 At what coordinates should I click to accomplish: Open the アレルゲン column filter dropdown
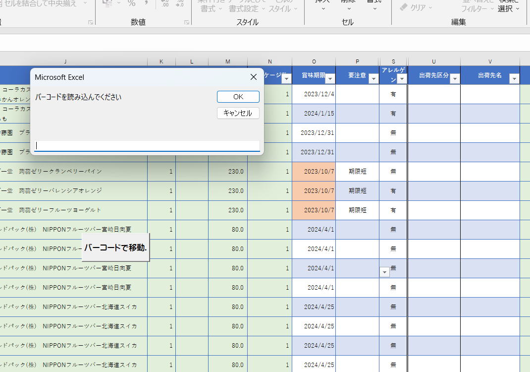coord(402,79)
